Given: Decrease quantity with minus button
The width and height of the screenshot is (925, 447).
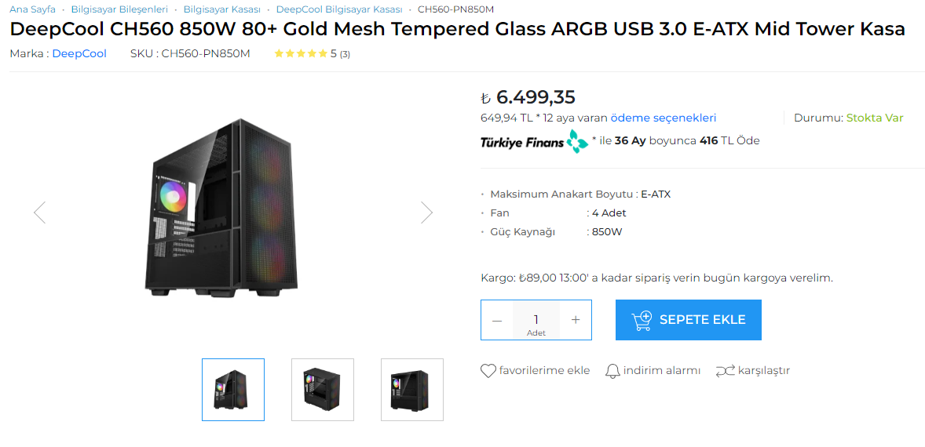Looking at the screenshot, I should point(496,320).
